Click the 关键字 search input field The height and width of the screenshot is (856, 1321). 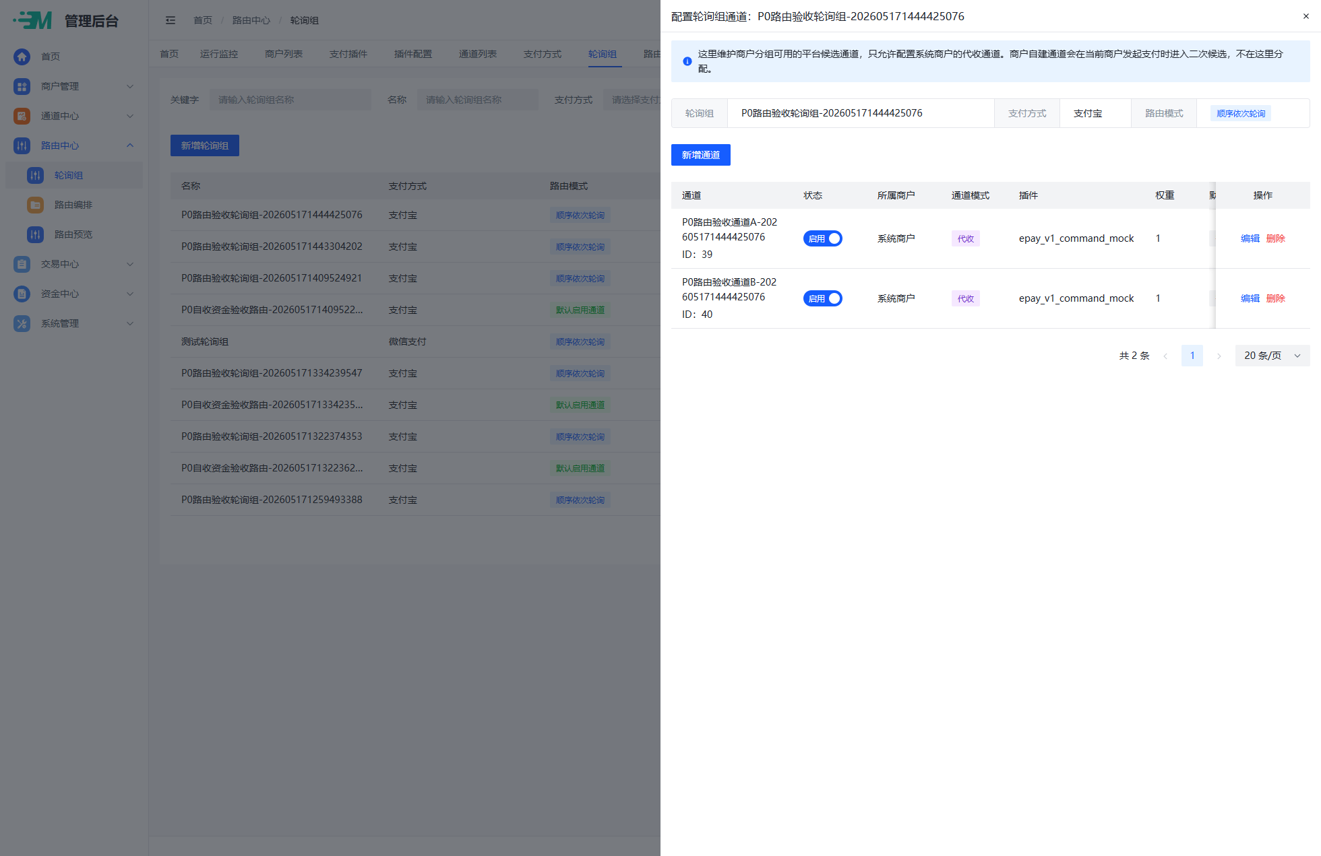(x=290, y=100)
